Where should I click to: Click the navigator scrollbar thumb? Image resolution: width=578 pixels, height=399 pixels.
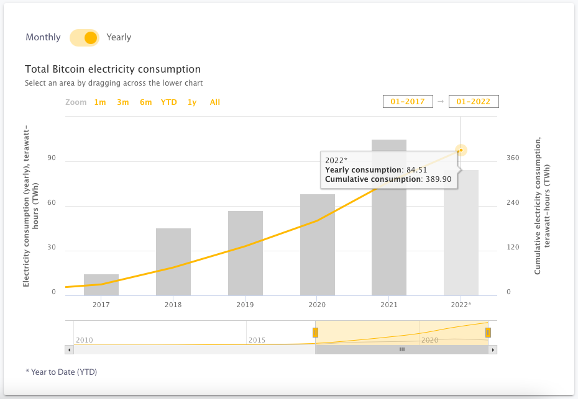pos(401,350)
